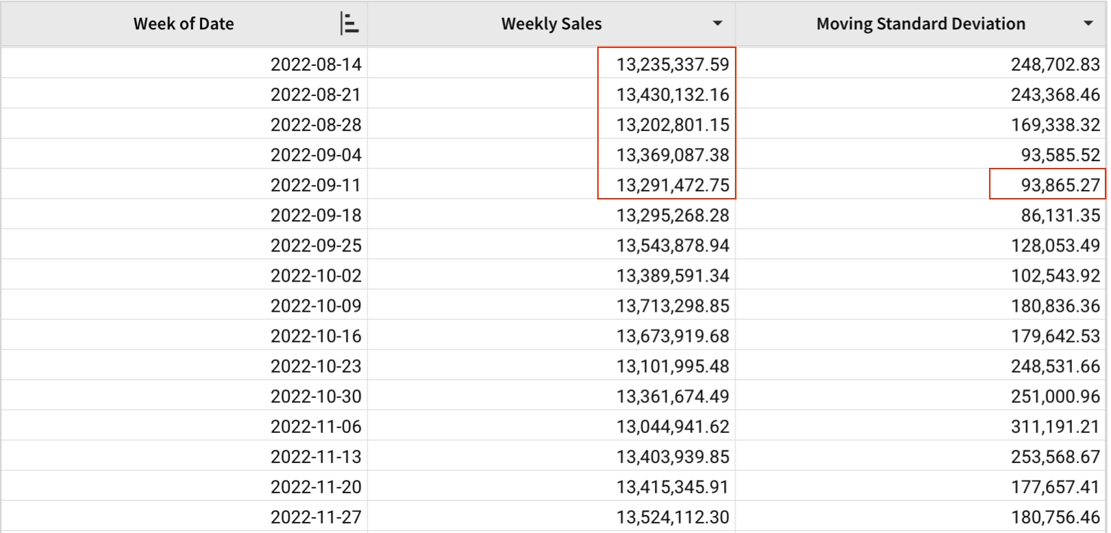Select highlighted deviation cell 93,865.27

point(1060,185)
